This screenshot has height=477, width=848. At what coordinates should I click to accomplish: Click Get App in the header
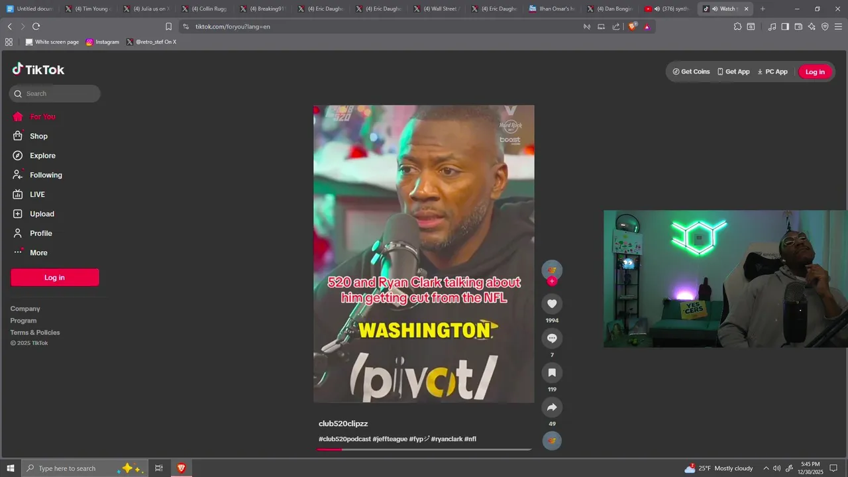click(733, 72)
